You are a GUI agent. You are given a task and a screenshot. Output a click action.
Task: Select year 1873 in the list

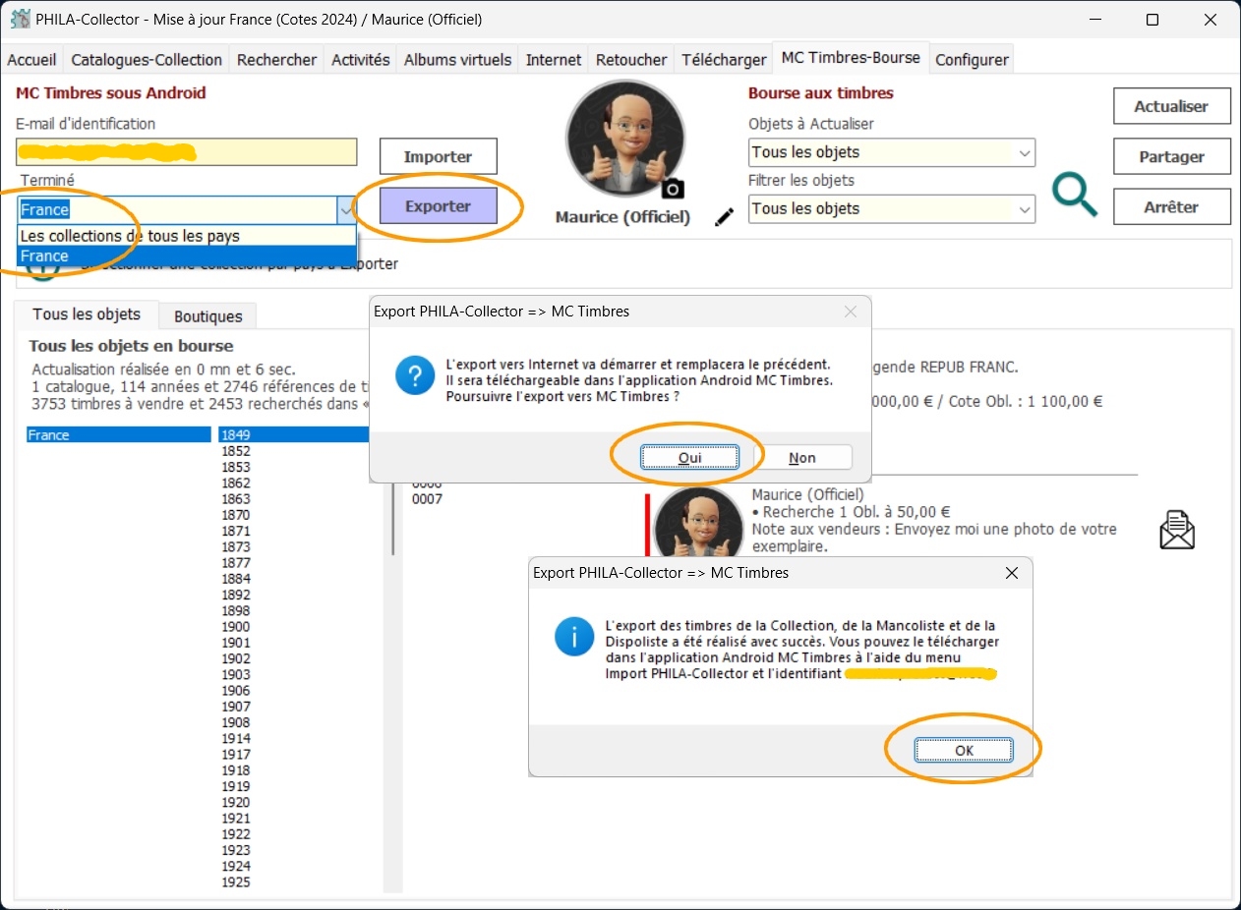click(236, 546)
